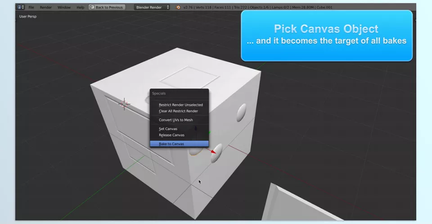Image resolution: width=432 pixels, height=224 pixels.
Task: Click the User Persp view label
Action: 28,16
